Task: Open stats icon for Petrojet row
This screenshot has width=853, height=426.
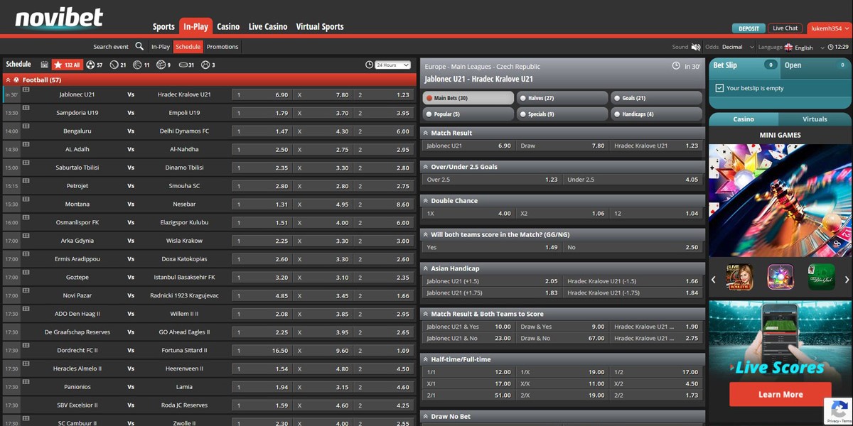Action: click(x=26, y=182)
